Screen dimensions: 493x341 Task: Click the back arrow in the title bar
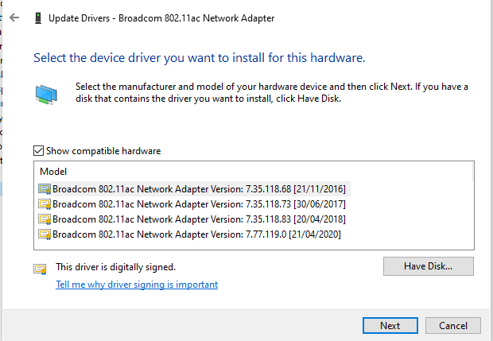[14, 17]
